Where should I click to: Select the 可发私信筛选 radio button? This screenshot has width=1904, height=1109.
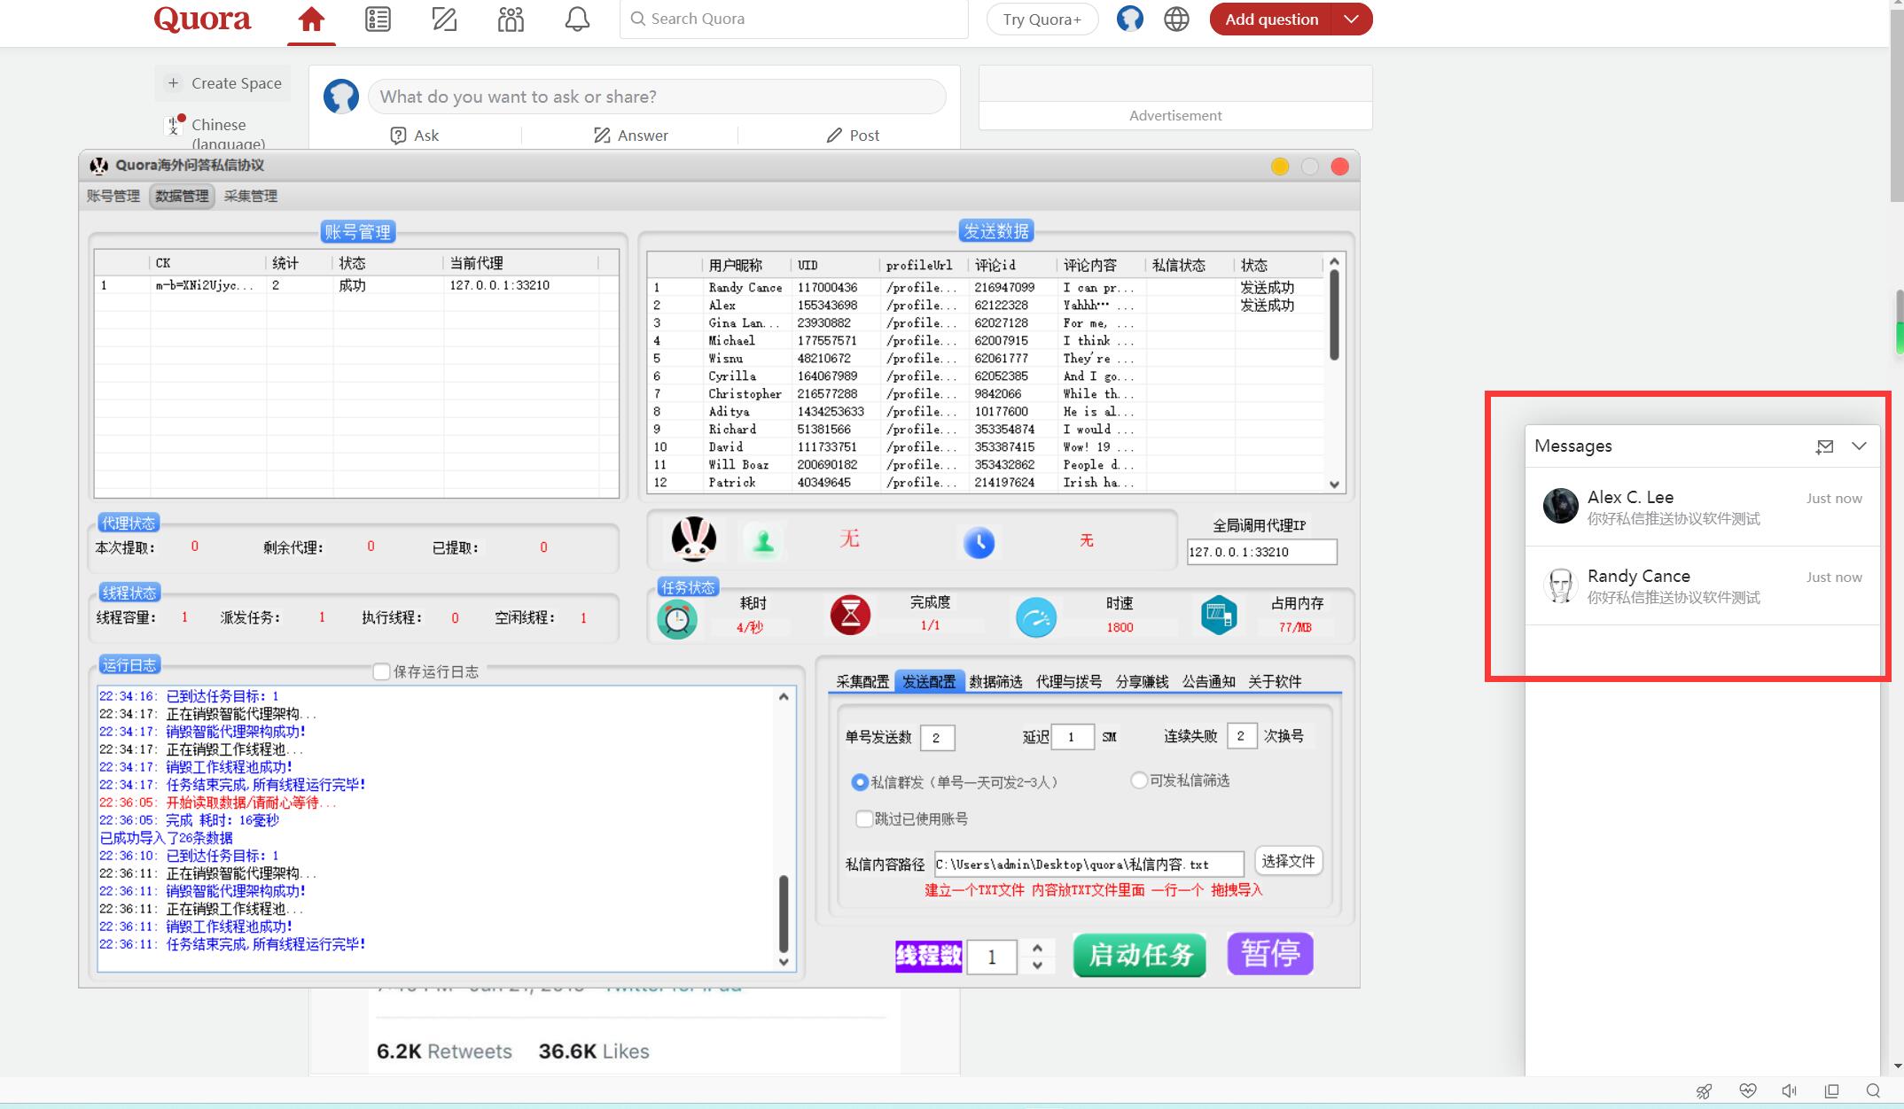pos(1139,780)
